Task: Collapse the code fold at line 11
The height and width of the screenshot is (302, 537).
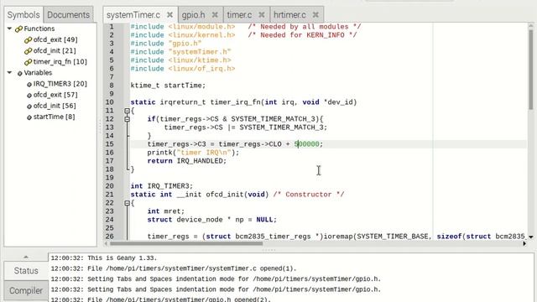Action: click(x=127, y=111)
